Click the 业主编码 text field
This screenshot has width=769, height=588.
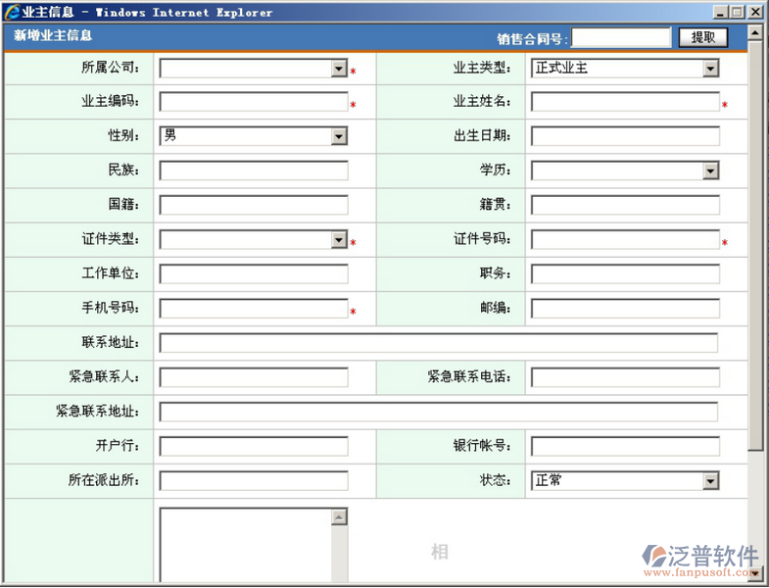(x=253, y=102)
